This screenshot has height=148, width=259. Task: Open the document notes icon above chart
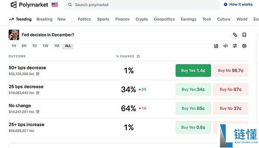216,46
